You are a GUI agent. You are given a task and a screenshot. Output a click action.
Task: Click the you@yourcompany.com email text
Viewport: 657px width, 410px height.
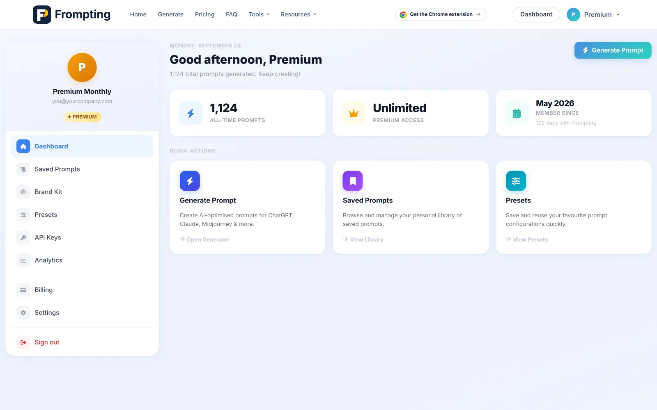[x=82, y=101]
